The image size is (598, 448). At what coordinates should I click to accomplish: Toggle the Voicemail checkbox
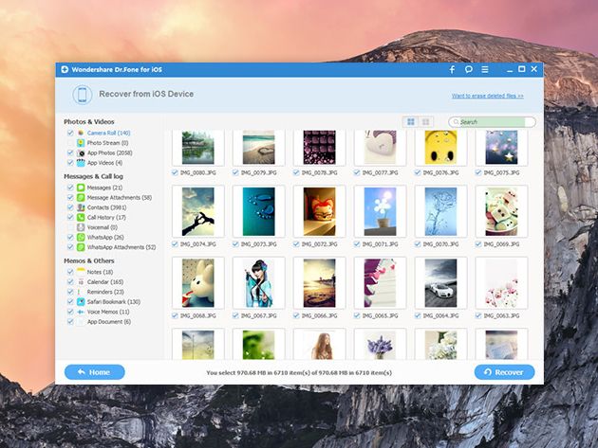click(x=70, y=227)
